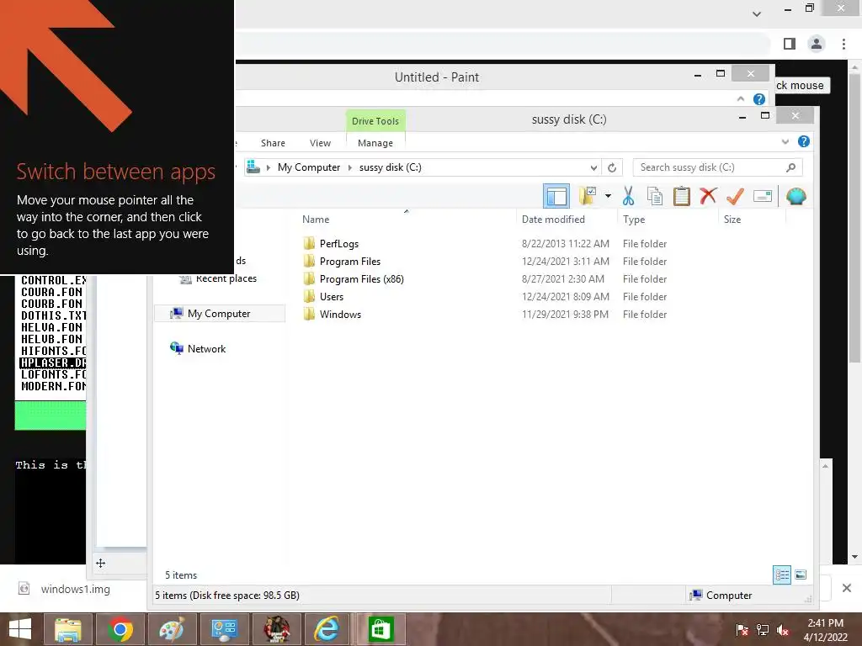Click the Action Center flag tray icon

point(742,629)
